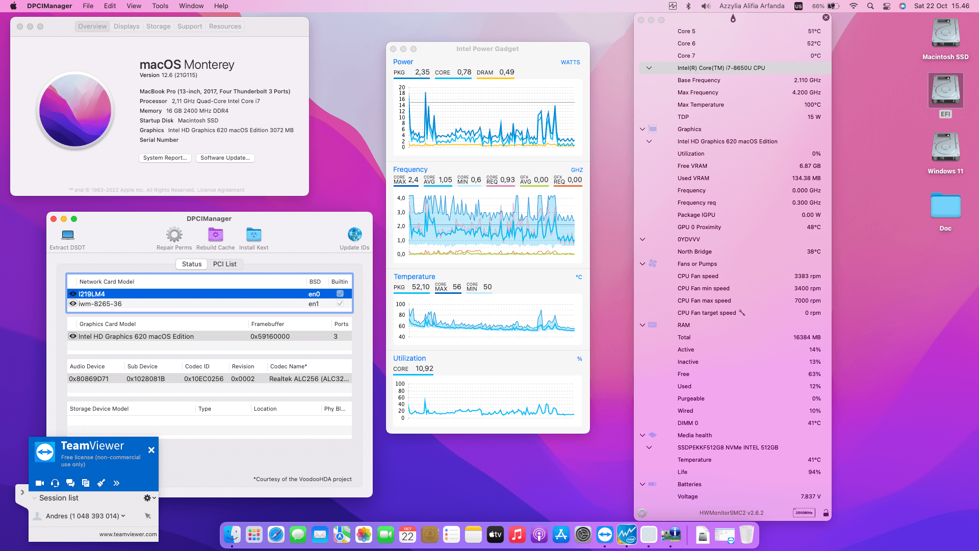Collapse the Batteries section
The image size is (979, 551).
point(642,484)
